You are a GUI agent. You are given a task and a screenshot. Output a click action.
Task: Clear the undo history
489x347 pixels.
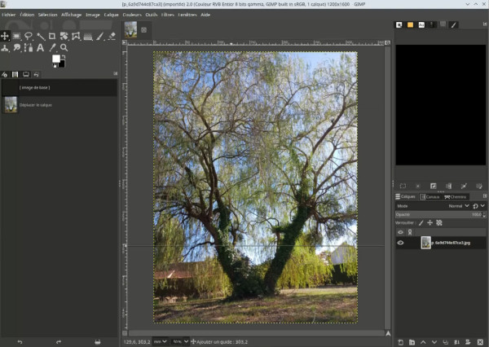98,342
